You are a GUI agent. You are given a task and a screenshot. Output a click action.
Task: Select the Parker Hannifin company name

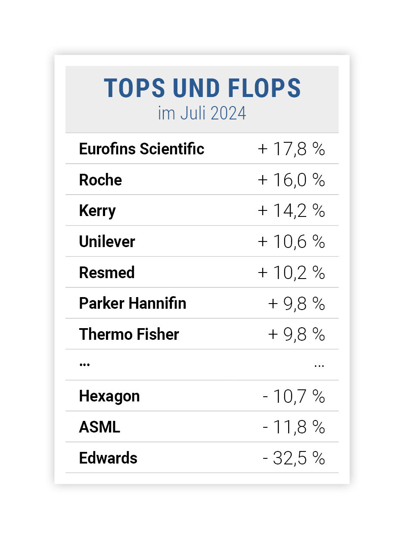coord(133,304)
